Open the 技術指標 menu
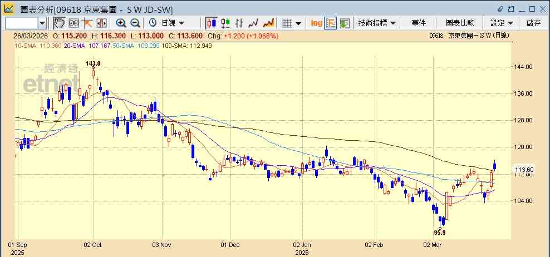Screen dimensions: 550x257 (377, 23)
